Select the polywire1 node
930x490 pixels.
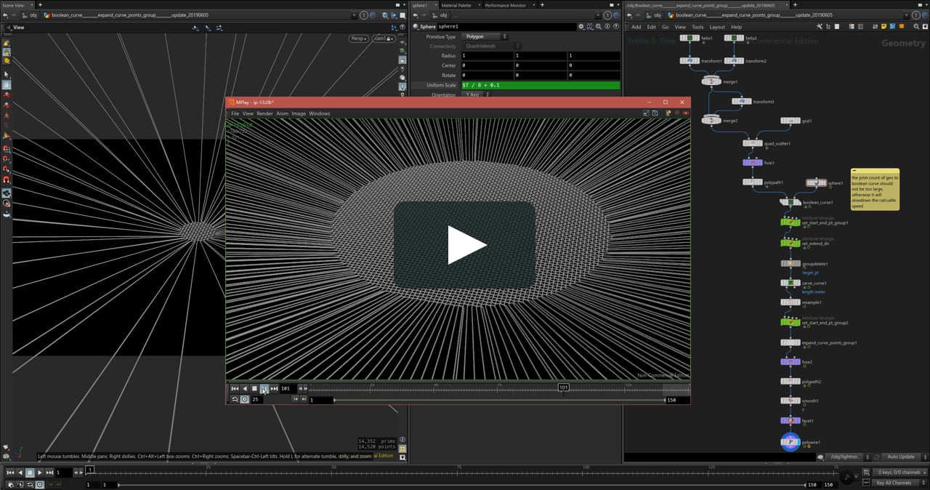(x=790, y=441)
